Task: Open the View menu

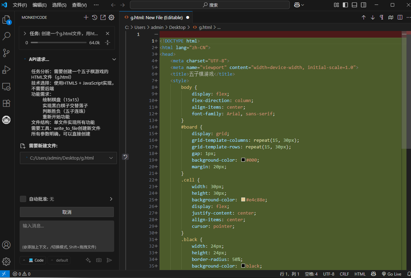Action: coord(79,5)
